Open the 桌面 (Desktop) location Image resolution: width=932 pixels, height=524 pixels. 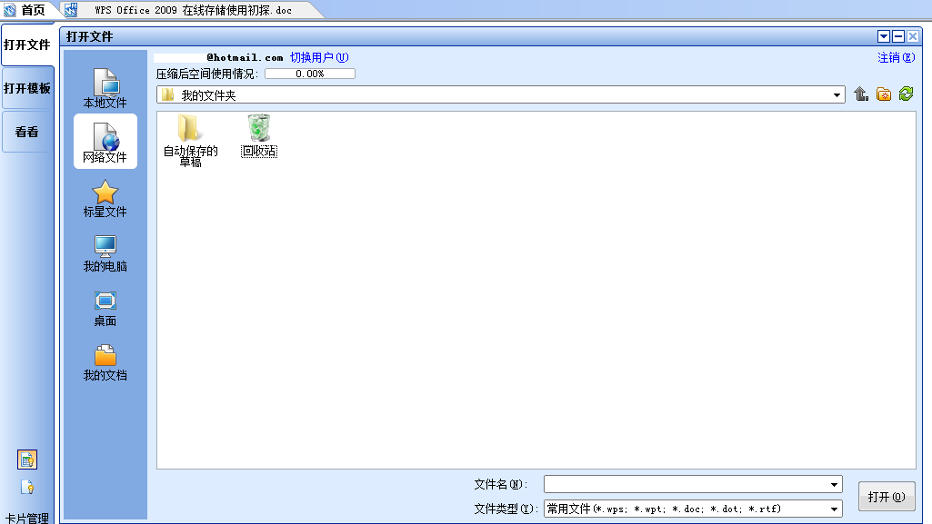(x=105, y=306)
